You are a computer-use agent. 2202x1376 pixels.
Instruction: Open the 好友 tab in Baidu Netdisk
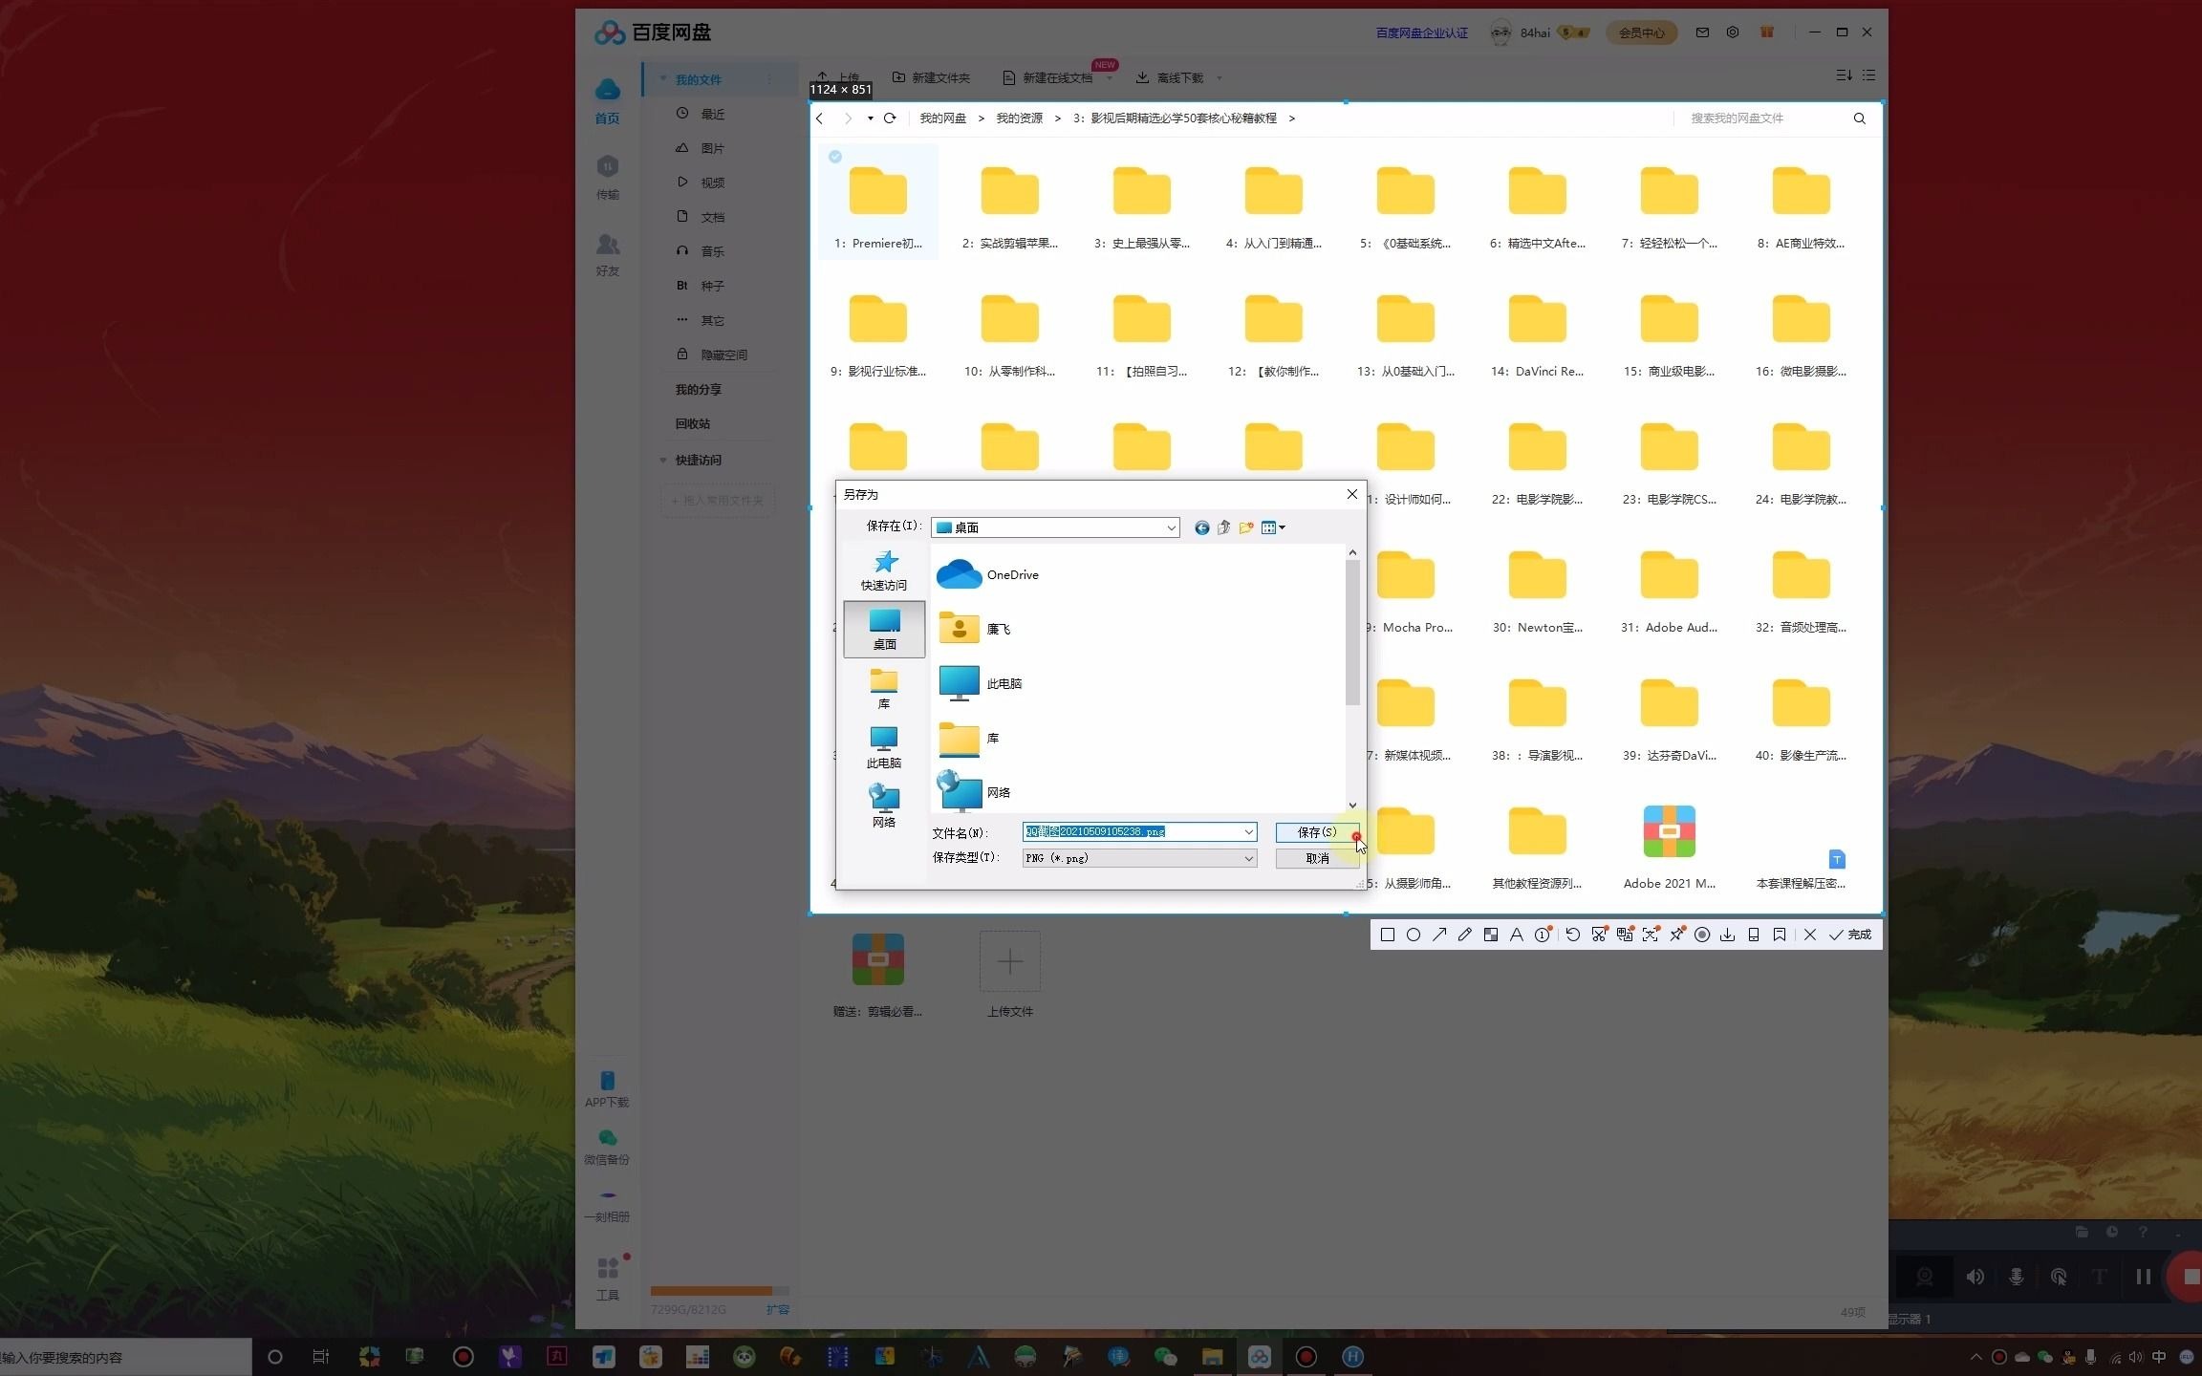click(608, 254)
